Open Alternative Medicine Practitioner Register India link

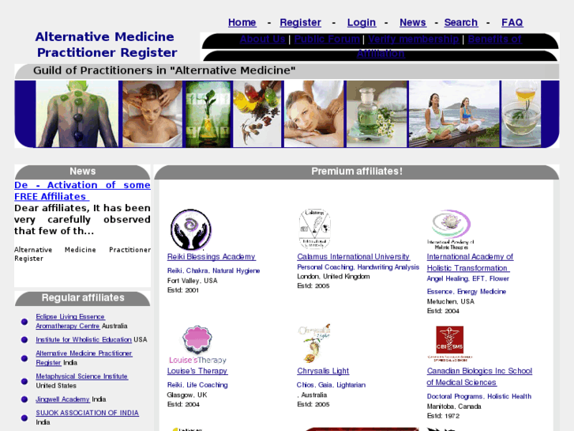[x=84, y=358]
